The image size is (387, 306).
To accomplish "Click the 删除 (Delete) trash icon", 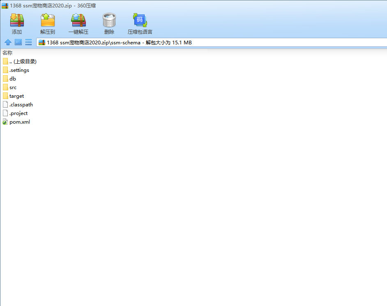I will (109, 20).
